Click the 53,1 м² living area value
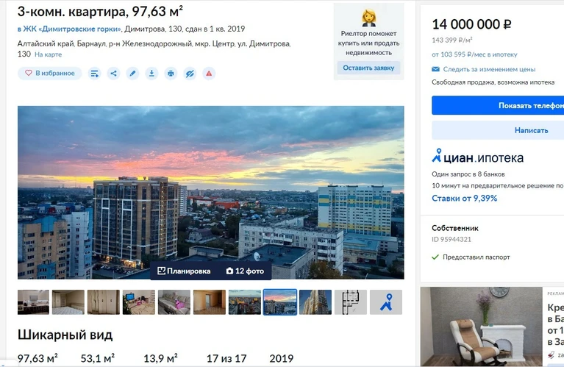 tap(98, 358)
